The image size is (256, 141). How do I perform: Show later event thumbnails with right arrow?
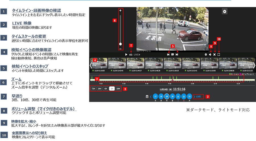pos(254,65)
